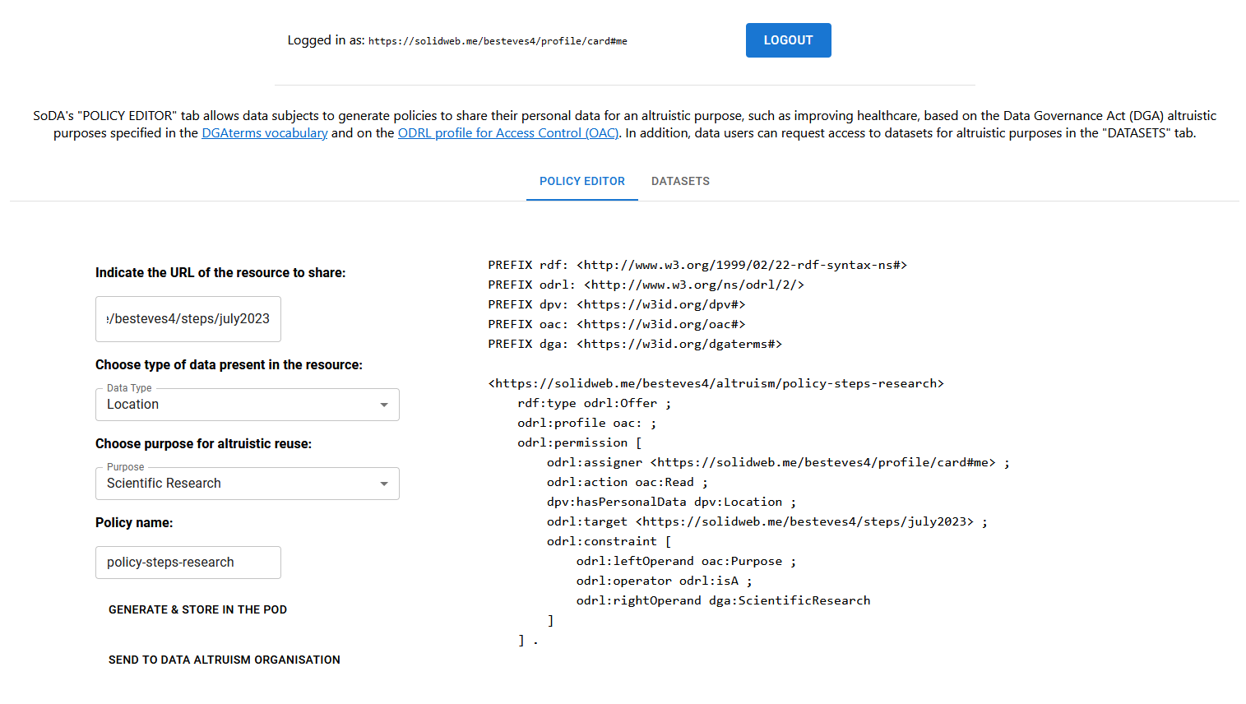The width and height of the screenshot is (1246, 704).
Task: Select the POLICY EDITOR tab
Action: pos(581,181)
